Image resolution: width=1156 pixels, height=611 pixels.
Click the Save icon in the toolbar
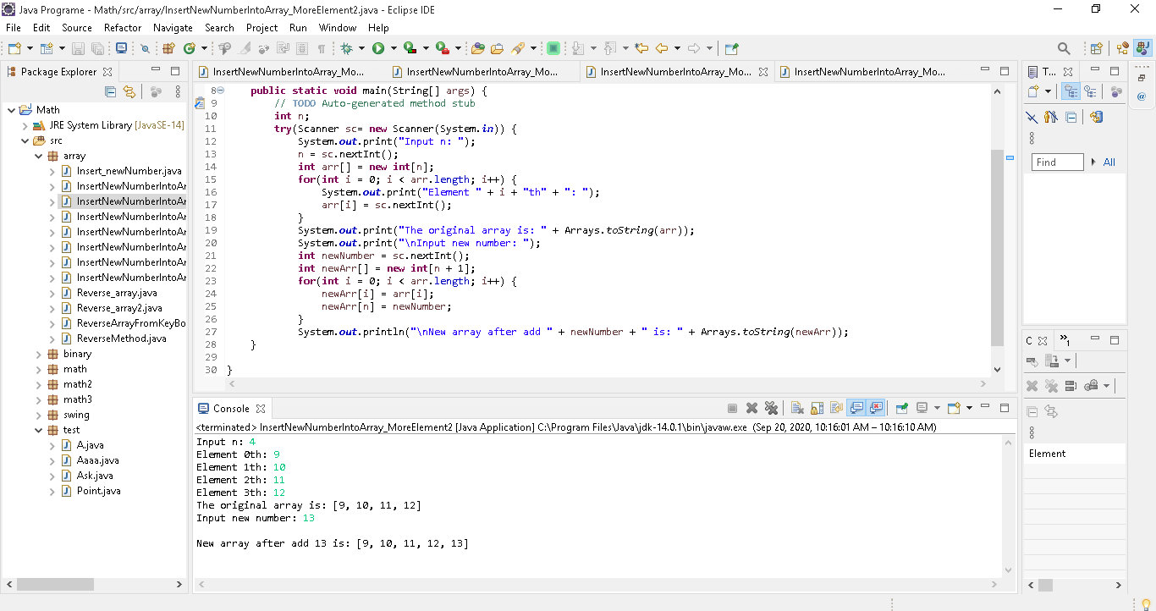coord(77,48)
